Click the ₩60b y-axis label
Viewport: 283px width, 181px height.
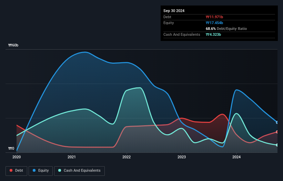[13, 45]
